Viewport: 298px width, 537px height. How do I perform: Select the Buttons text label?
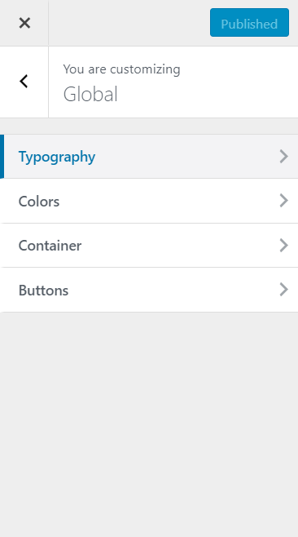tap(43, 290)
